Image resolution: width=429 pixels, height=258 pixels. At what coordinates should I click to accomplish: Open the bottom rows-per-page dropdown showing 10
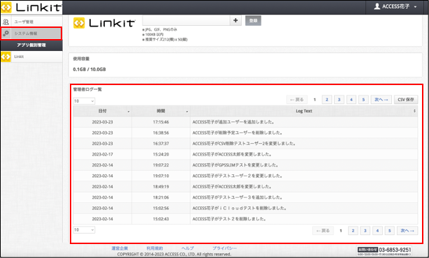(x=84, y=230)
